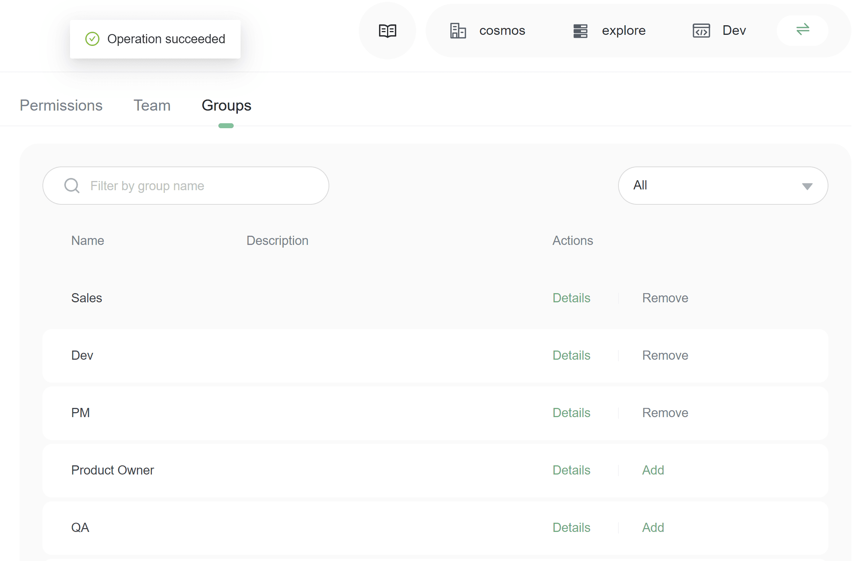Click the explore server stack icon
This screenshot has height=561, width=864.
(580, 31)
